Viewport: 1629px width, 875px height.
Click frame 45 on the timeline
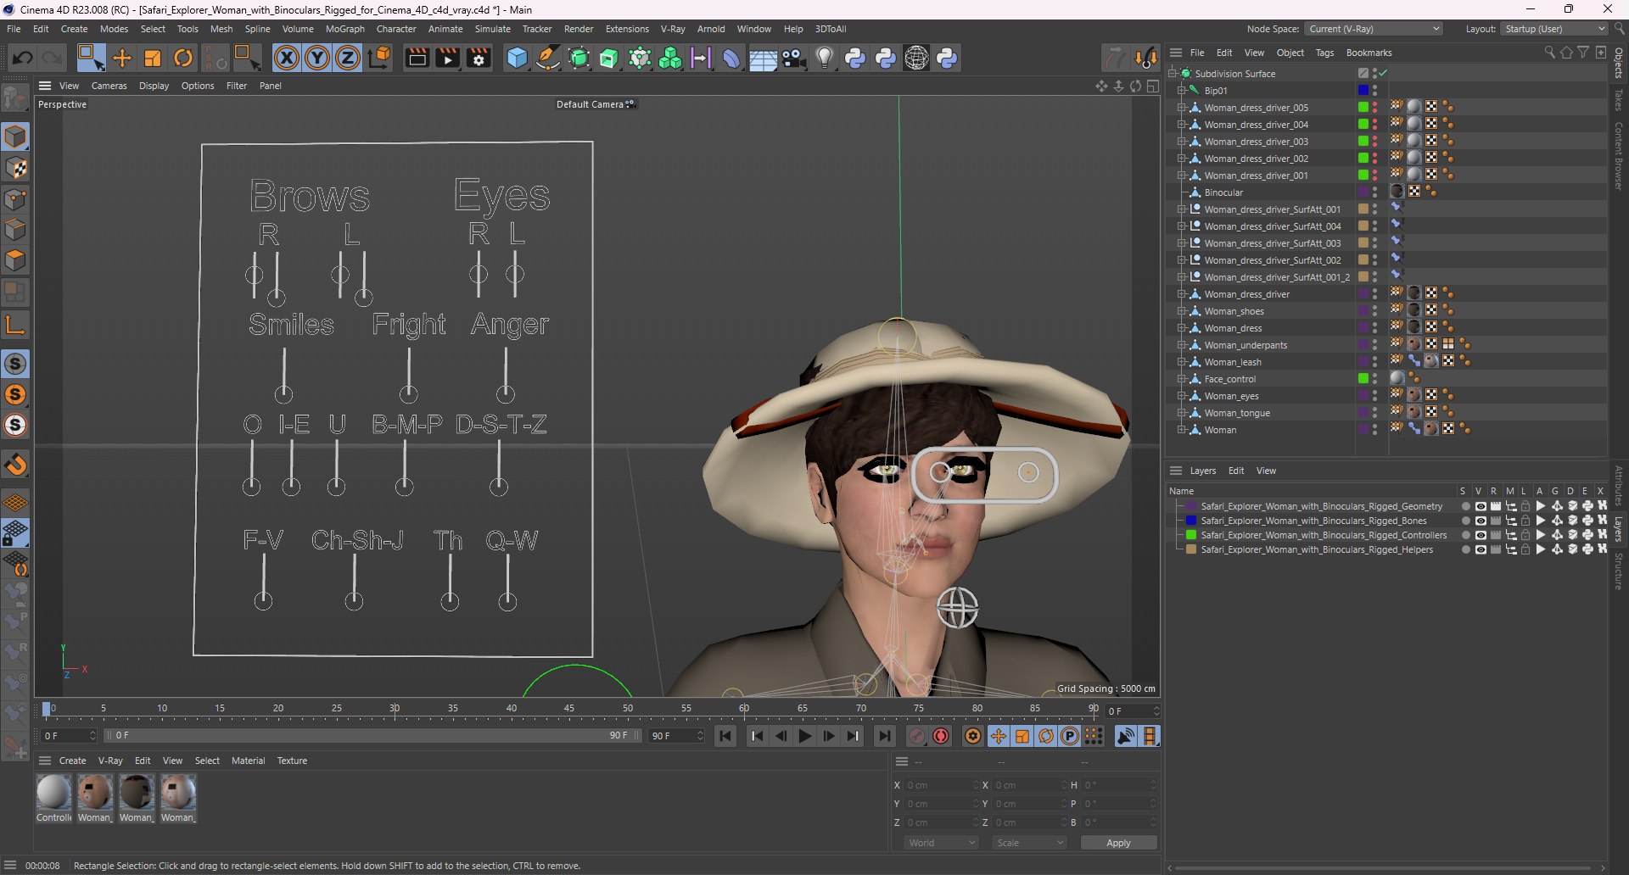[569, 709]
